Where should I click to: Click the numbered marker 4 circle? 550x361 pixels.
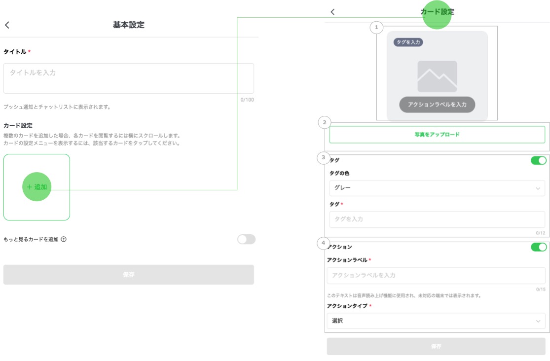point(323,243)
